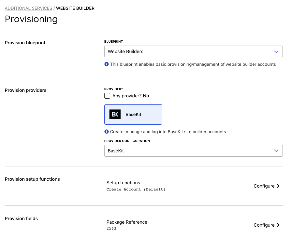
Task: Click the Website Builder breadcrumb text
Action: tap(75, 8)
